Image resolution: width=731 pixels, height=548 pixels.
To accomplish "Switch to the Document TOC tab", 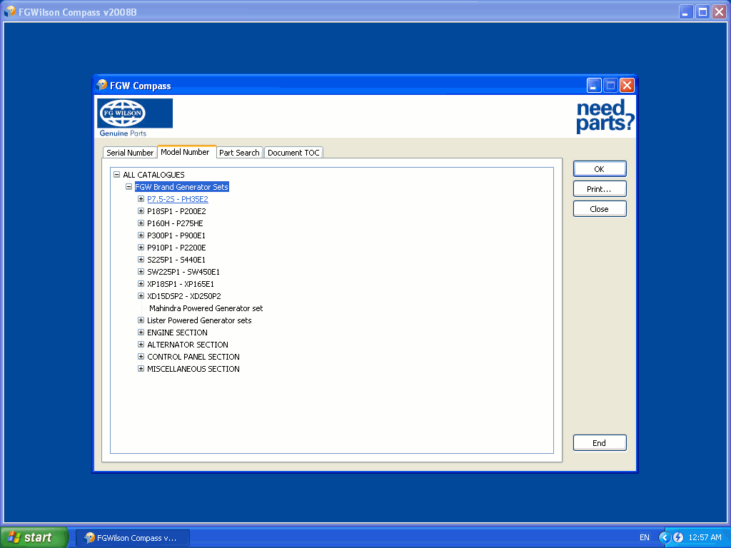I will (293, 153).
